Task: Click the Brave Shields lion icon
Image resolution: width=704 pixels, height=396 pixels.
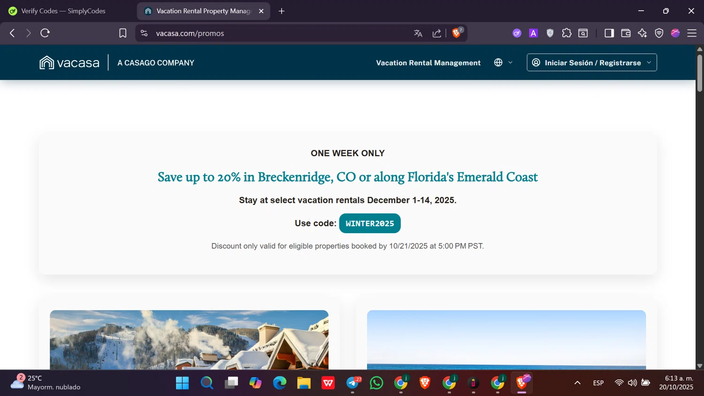Action: (x=456, y=33)
